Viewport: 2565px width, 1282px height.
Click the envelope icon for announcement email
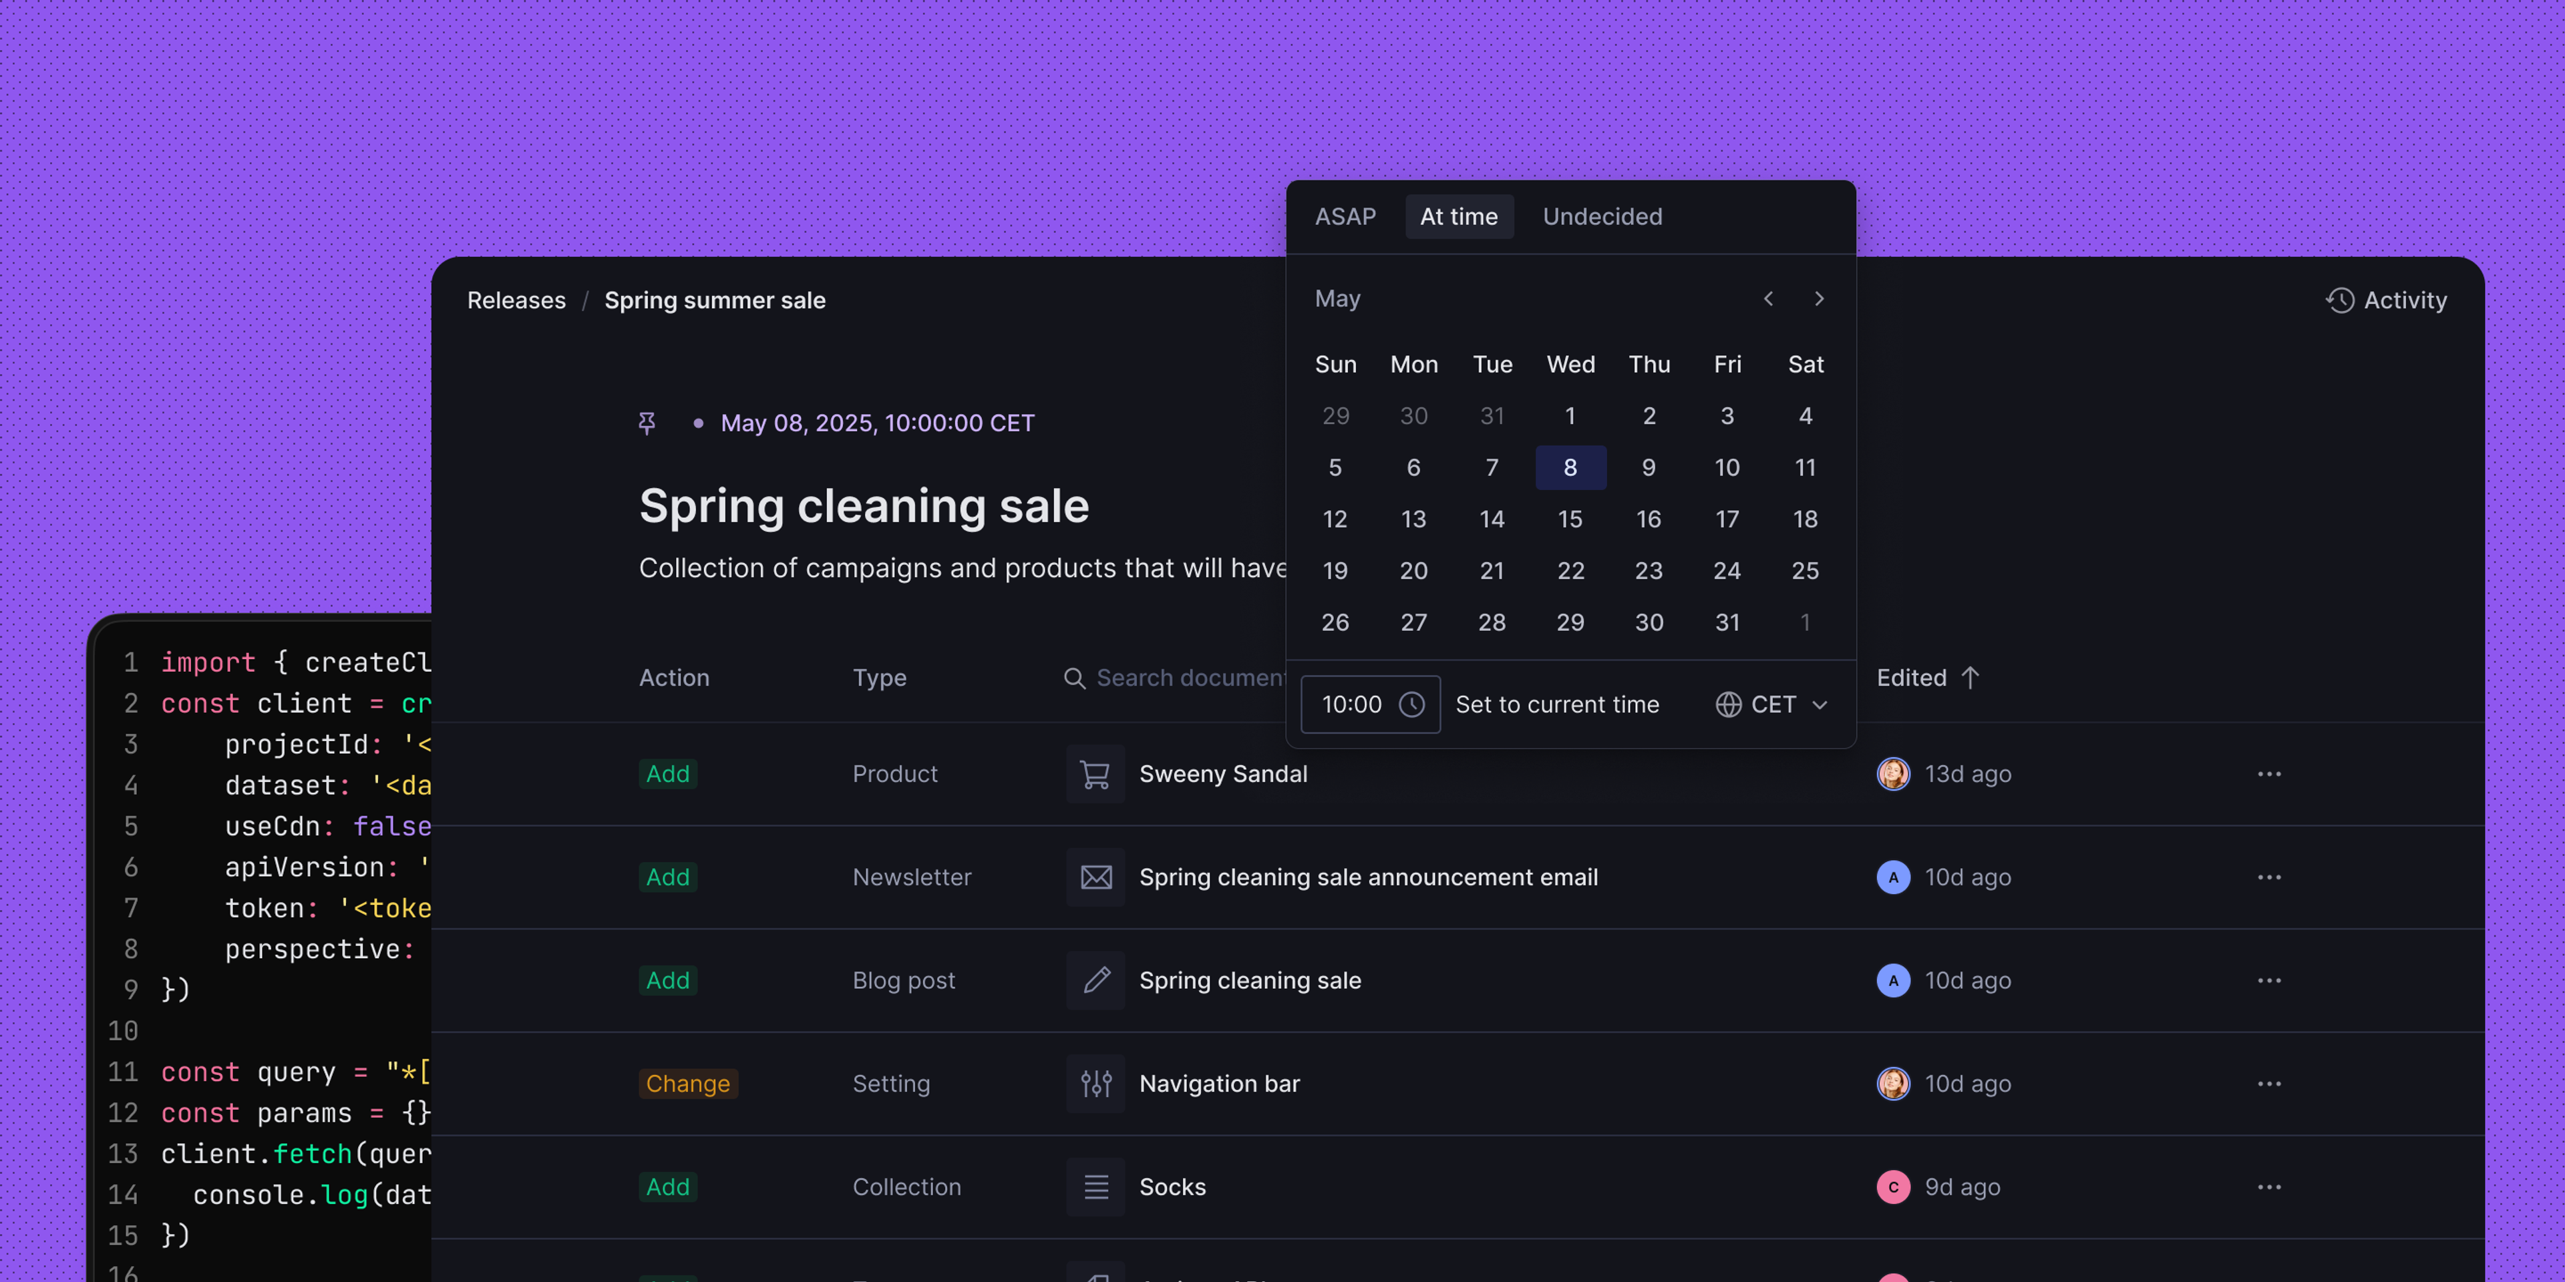[x=1095, y=877]
